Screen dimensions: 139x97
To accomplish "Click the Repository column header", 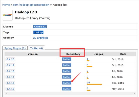I will click(73, 54).
